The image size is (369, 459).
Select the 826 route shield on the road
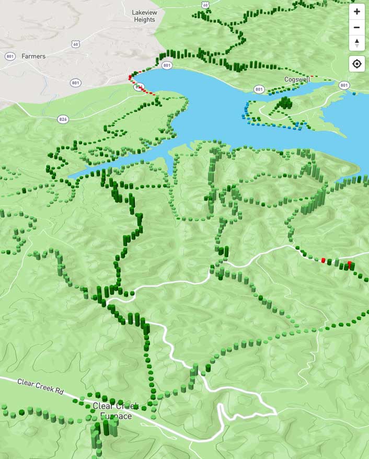(x=63, y=119)
